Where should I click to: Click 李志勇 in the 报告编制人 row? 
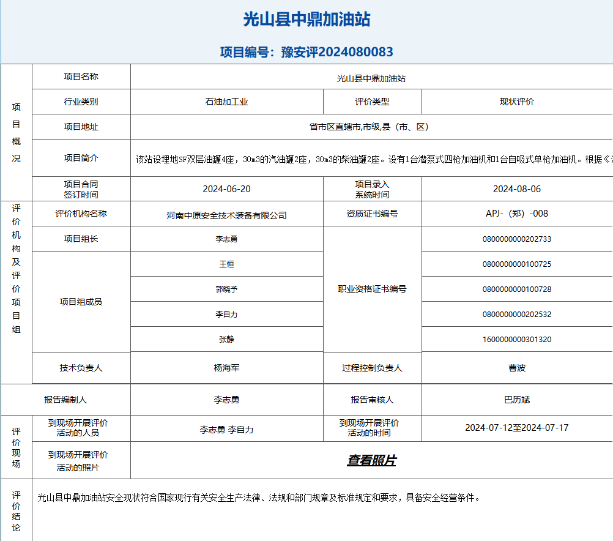click(227, 400)
